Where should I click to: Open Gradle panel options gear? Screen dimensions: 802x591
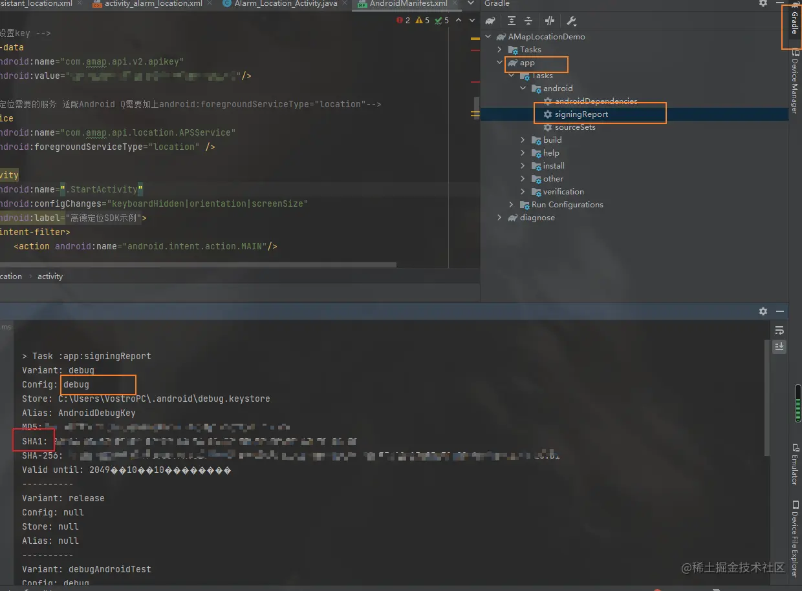(763, 3)
